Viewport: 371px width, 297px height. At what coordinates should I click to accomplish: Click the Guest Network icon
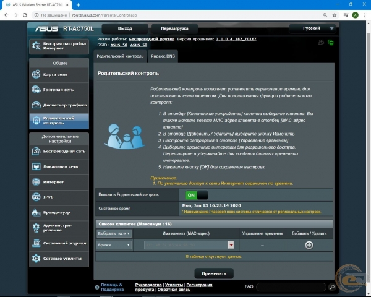pyautogui.click(x=36, y=90)
